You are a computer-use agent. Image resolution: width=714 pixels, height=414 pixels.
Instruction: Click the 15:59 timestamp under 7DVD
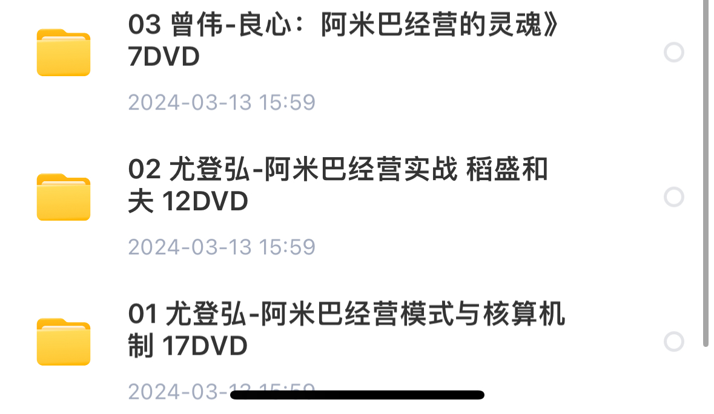tap(287, 102)
